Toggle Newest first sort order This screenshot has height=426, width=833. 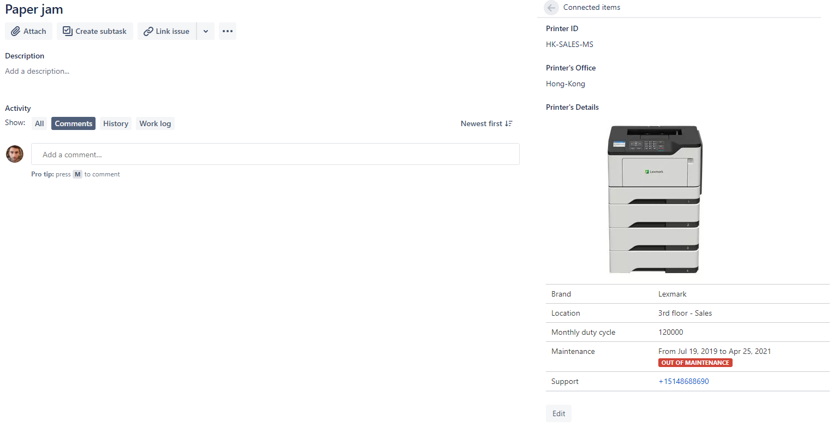tap(486, 123)
